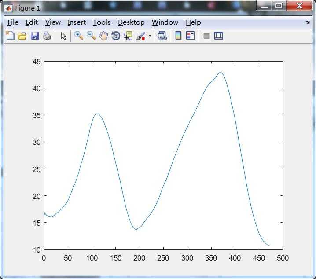Click the x-axis label 250
This screenshot has width=316, height=279.
163,258
